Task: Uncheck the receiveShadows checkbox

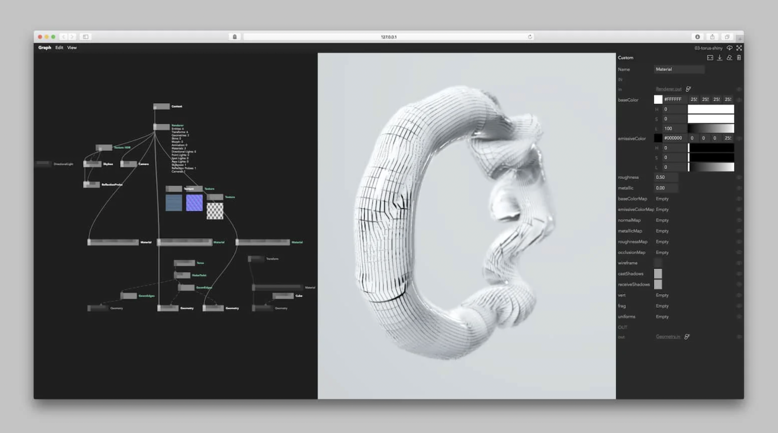Action: coord(658,285)
